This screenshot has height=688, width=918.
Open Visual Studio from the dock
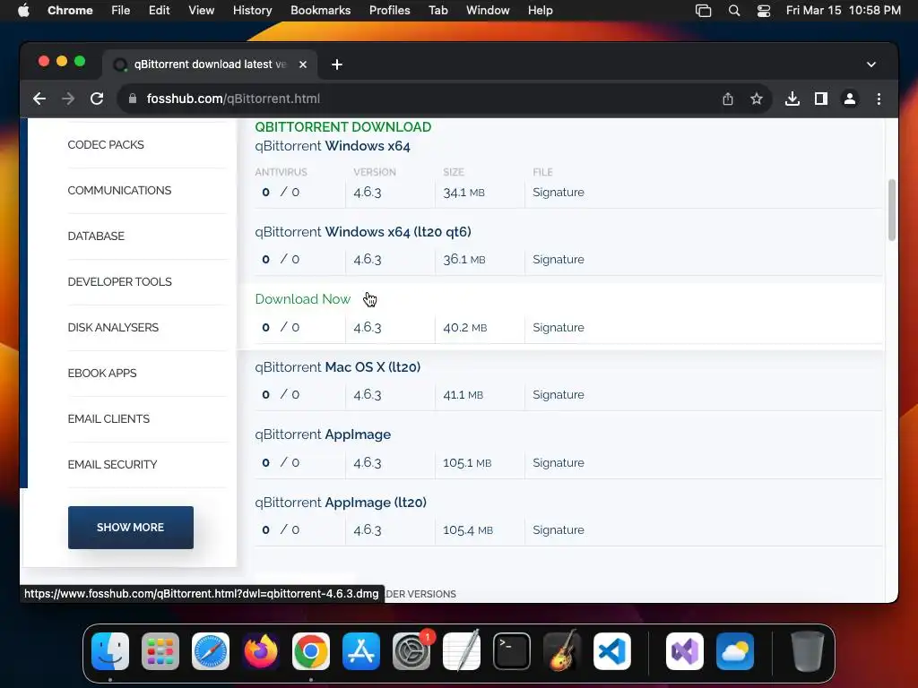pyautogui.click(x=684, y=651)
